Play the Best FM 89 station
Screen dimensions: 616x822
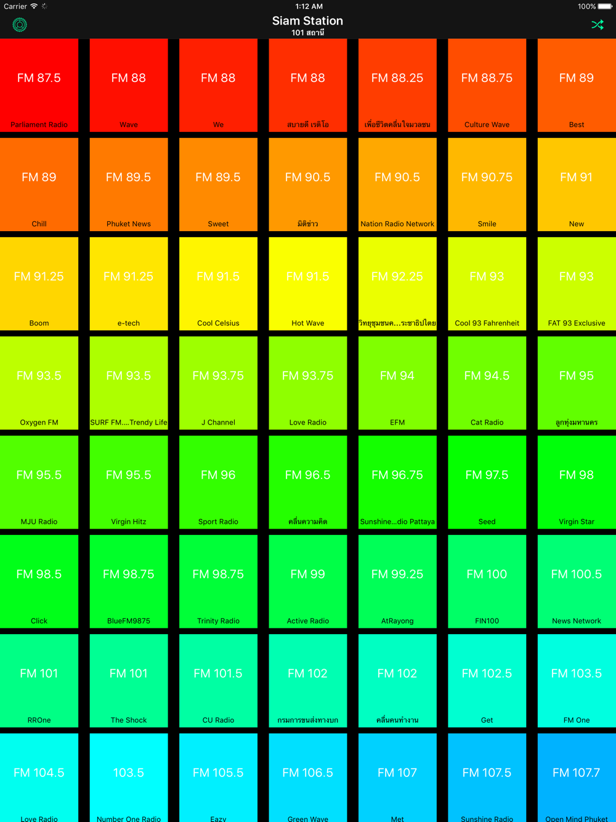[577, 85]
